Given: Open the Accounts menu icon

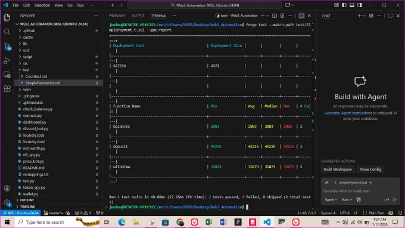Looking at the screenshot, I should [7, 188].
